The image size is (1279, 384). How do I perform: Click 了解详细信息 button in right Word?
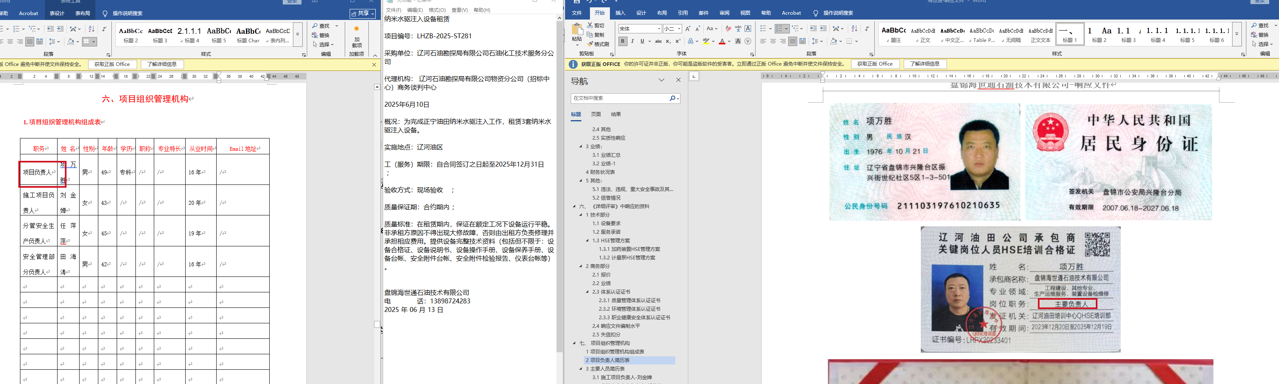(x=925, y=64)
